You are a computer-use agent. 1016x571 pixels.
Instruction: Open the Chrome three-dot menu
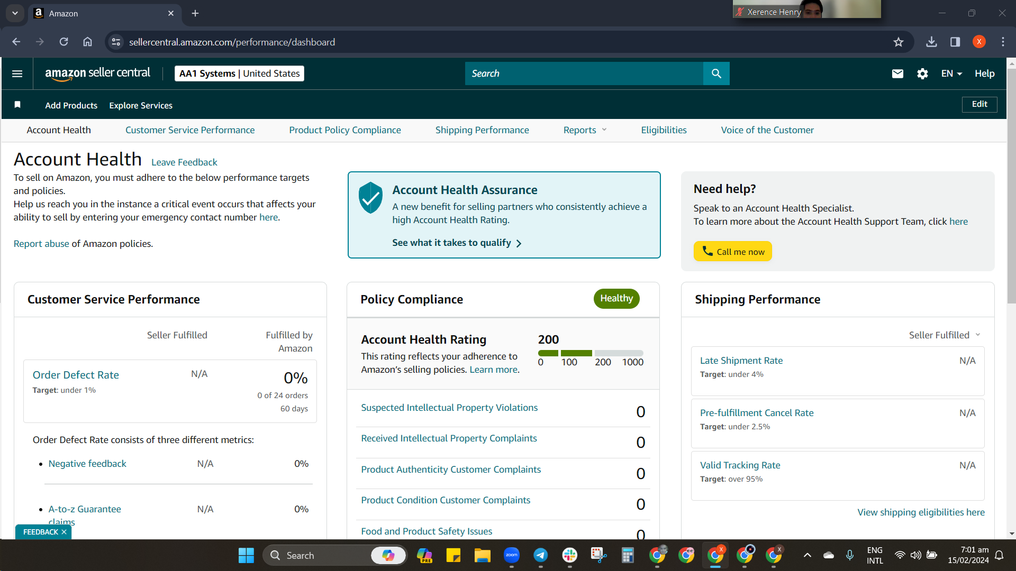coord(1003,42)
